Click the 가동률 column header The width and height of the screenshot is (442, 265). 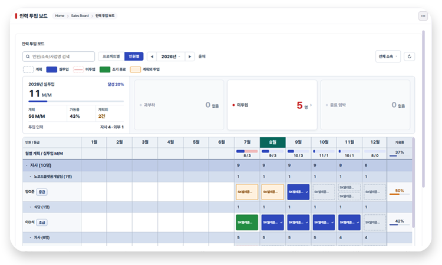(400, 143)
